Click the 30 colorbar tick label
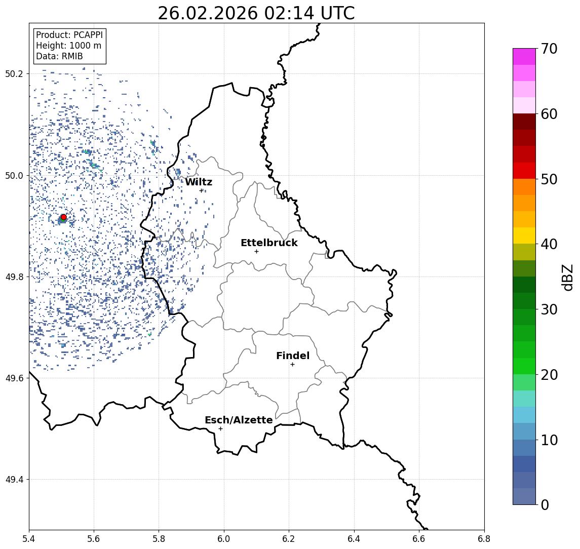The image size is (580, 549). pos(549,309)
